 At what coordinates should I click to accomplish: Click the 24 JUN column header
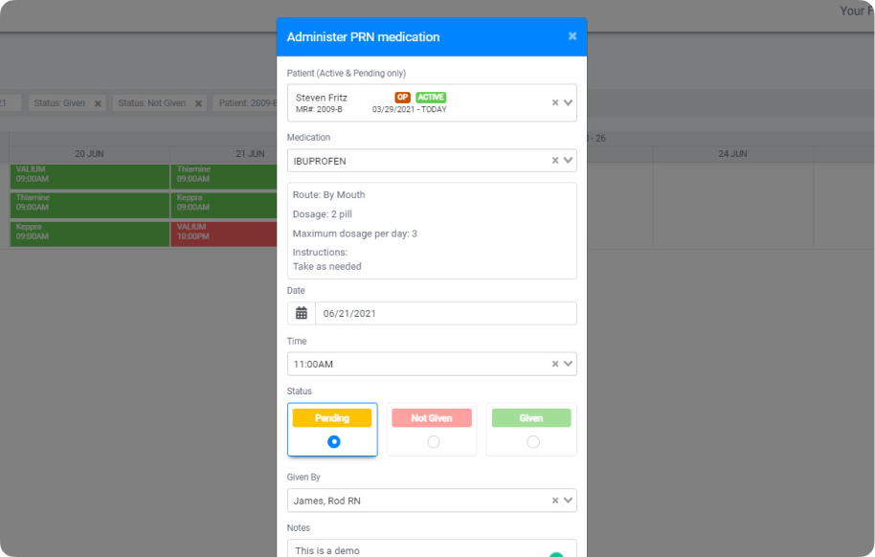[x=732, y=154]
